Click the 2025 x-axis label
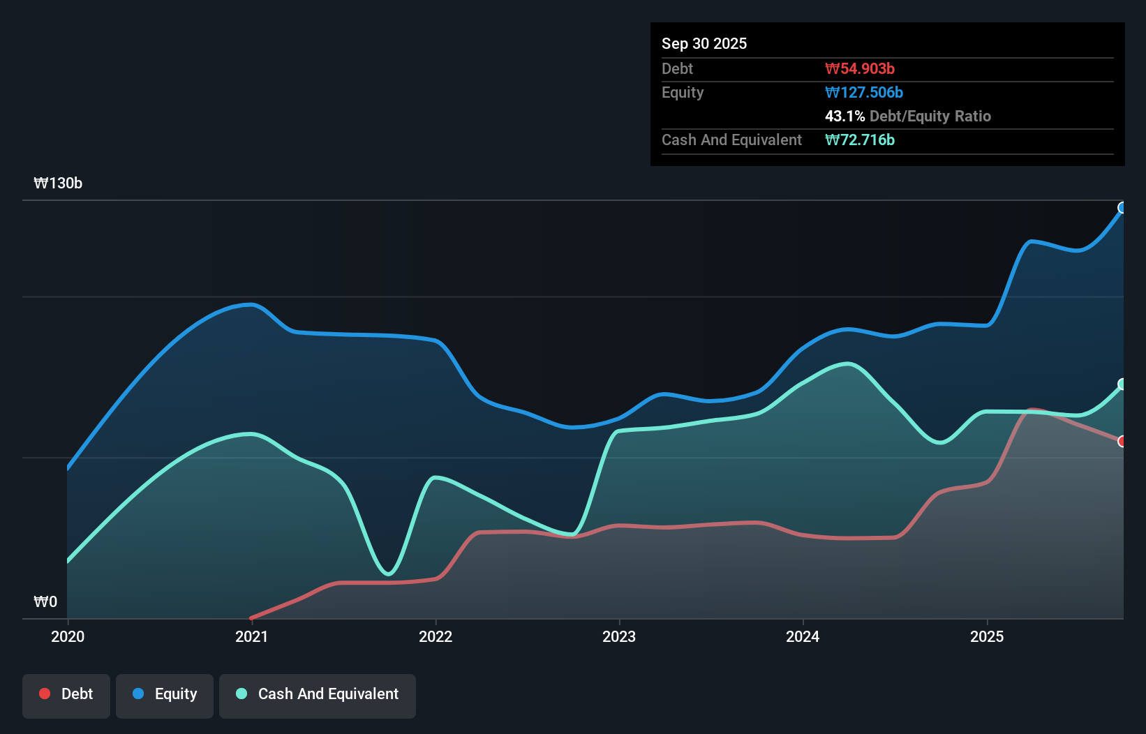 987,636
